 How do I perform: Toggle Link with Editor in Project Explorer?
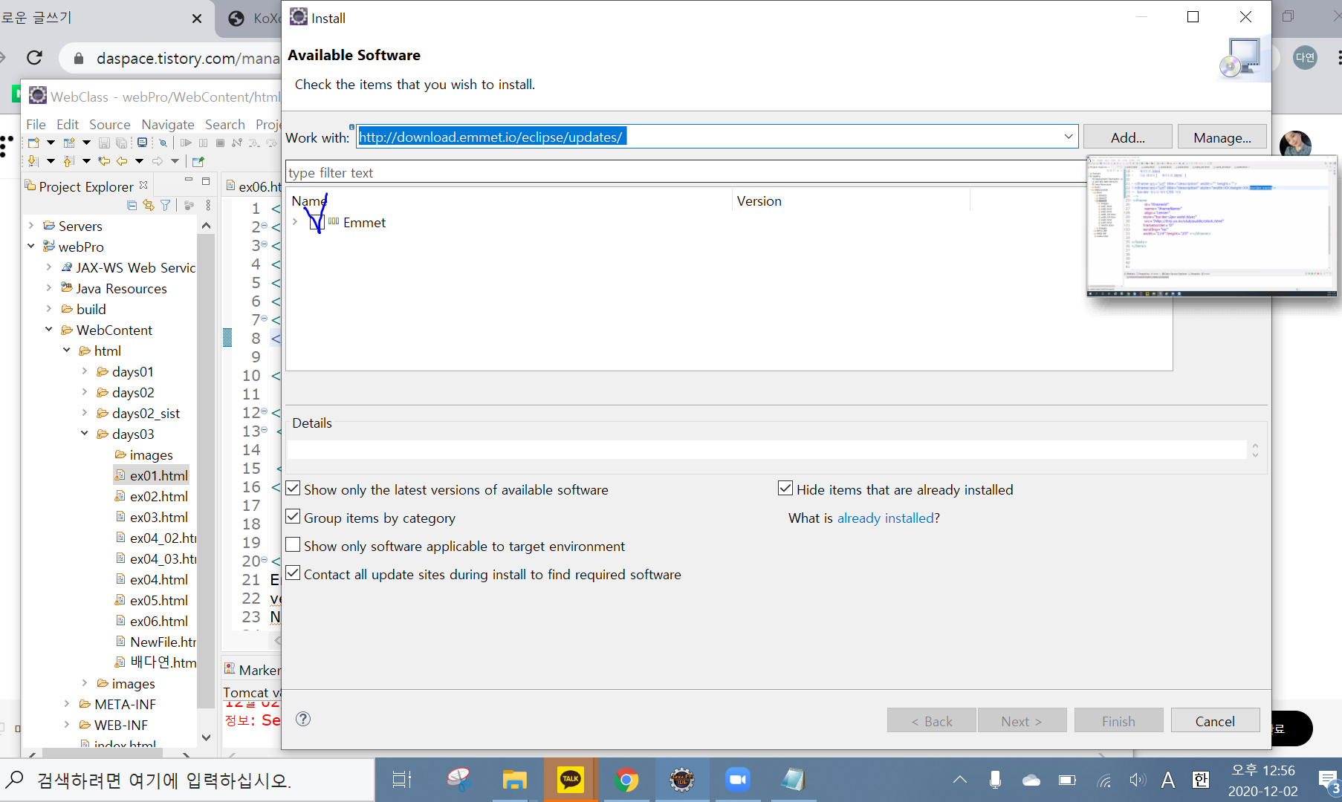[149, 206]
